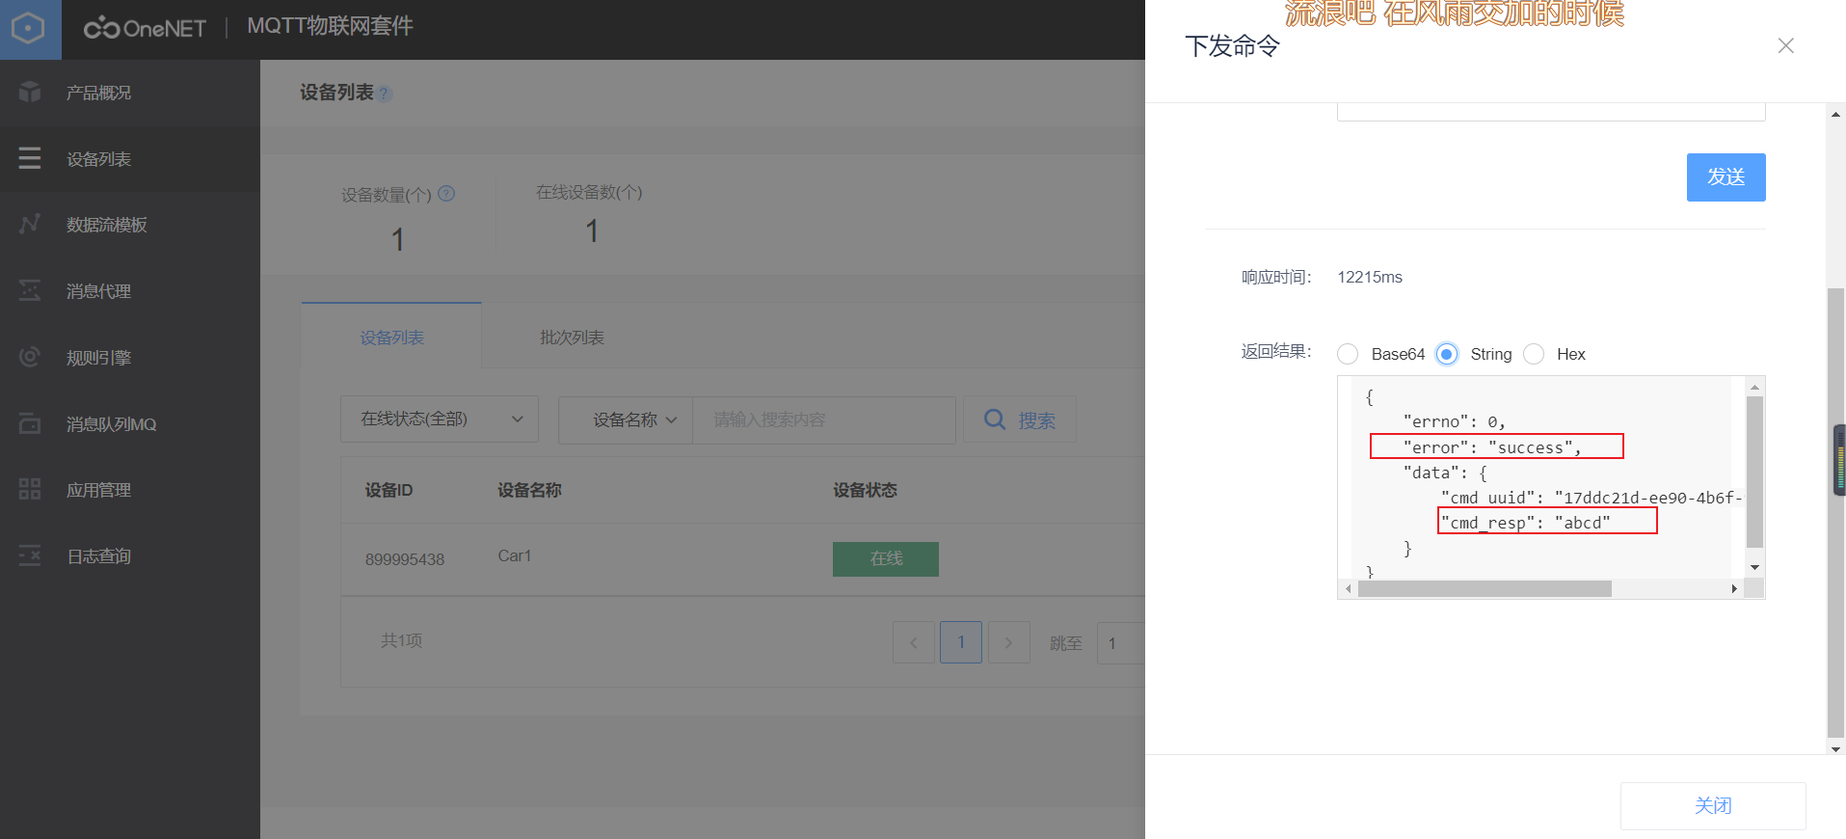Click result box vertical scrollbar thumb
1846x839 pixels.
[1754, 472]
